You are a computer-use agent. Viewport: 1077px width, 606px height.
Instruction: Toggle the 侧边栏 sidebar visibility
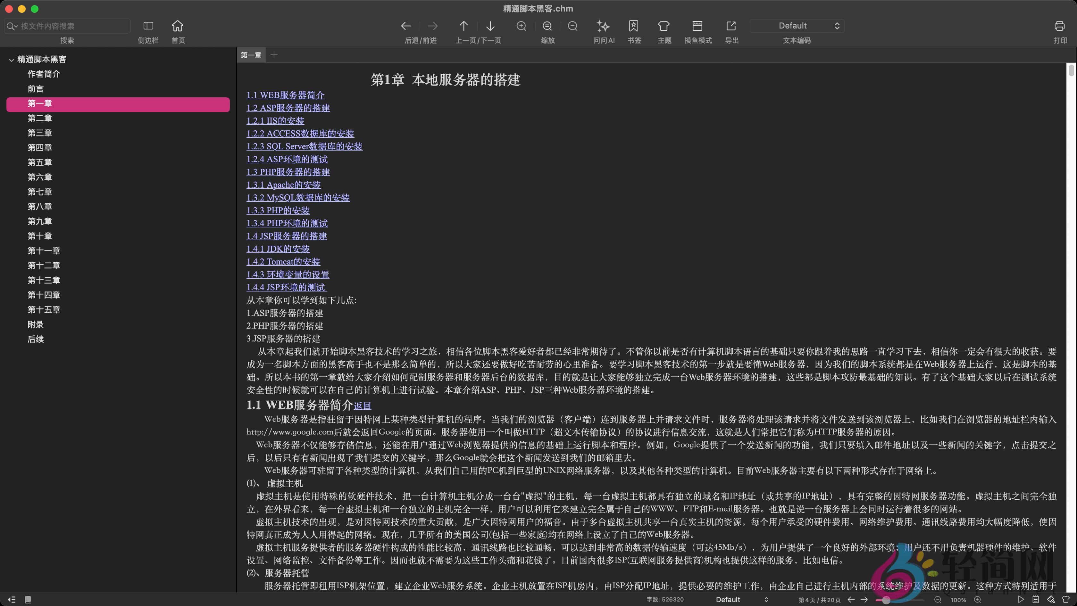coord(148,26)
